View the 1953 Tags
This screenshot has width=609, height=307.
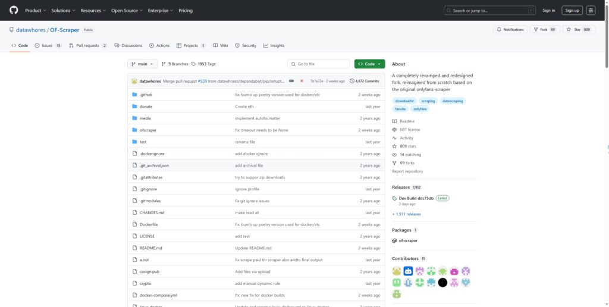point(203,64)
